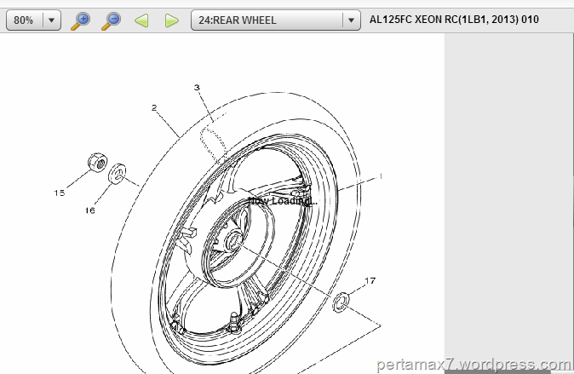Select part number 3 callout label
This screenshot has height=374, width=574.
pyautogui.click(x=196, y=87)
